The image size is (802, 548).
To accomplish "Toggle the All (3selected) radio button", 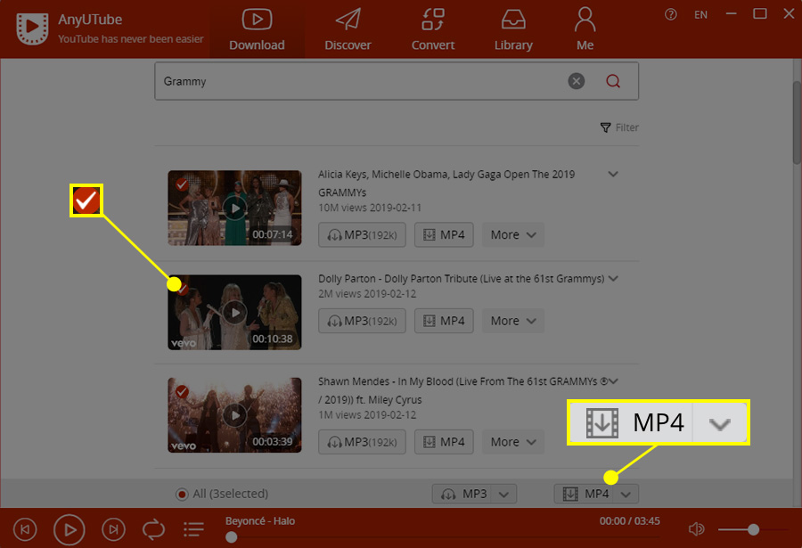I will pos(182,495).
